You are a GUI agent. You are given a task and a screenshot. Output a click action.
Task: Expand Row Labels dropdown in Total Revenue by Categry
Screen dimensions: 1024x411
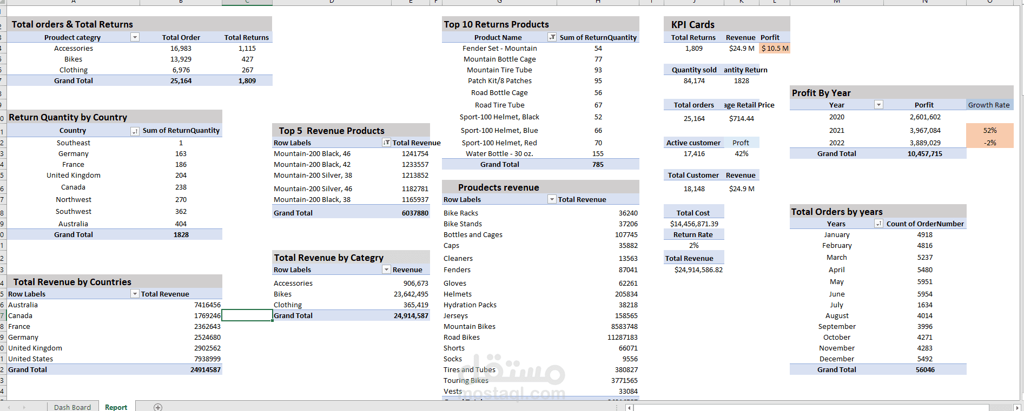(x=386, y=269)
